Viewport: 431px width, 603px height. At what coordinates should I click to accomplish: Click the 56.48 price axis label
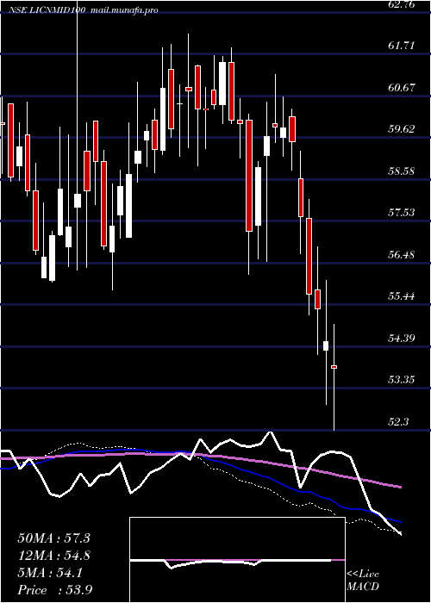pyautogui.click(x=402, y=254)
